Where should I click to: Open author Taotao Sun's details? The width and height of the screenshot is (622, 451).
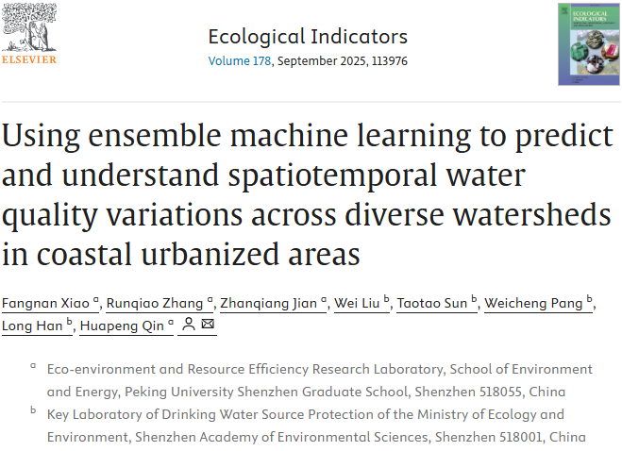pyautogui.click(x=433, y=303)
